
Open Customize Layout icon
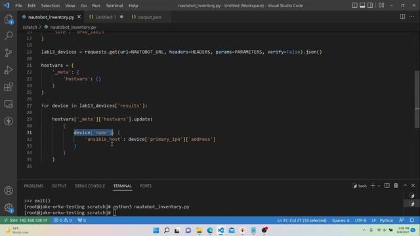pyautogui.click(x=381, y=5)
